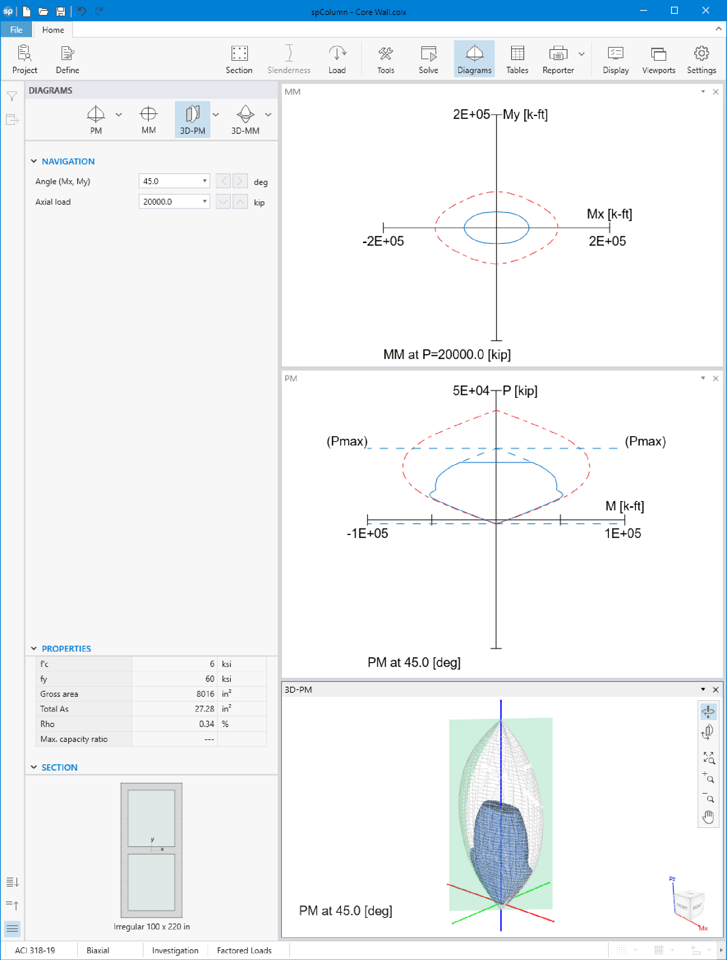Save the file from quick access toolbar

[61, 11]
